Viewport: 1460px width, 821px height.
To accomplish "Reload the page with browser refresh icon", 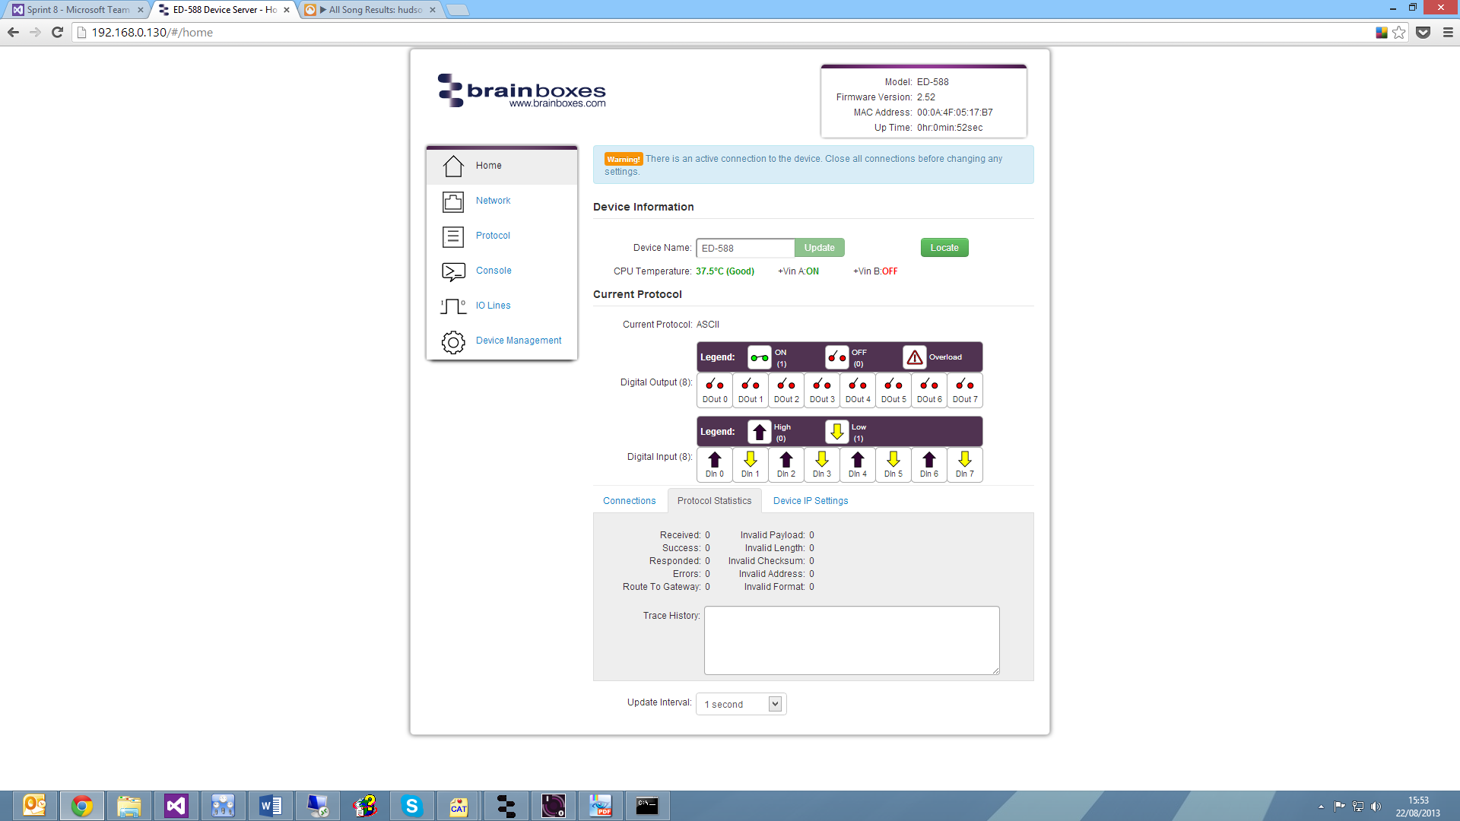I will (x=57, y=32).
